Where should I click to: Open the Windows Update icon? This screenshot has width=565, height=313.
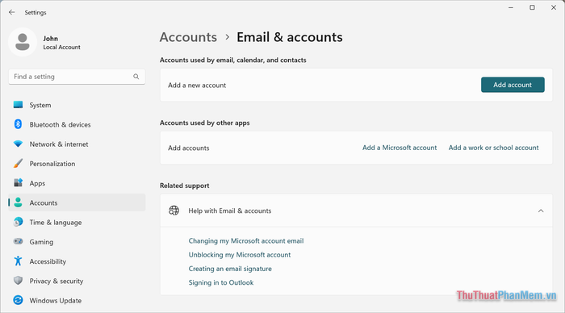point(18,300)
